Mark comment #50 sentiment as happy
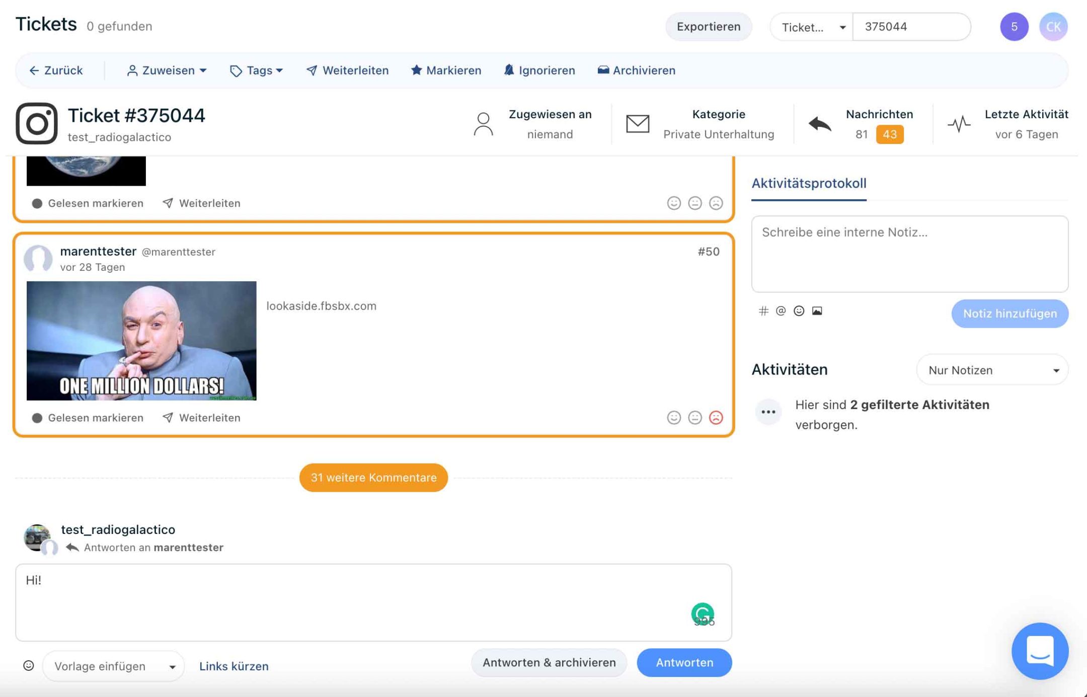The width and height of the screenshot is (1087, 697). [674, 418]
